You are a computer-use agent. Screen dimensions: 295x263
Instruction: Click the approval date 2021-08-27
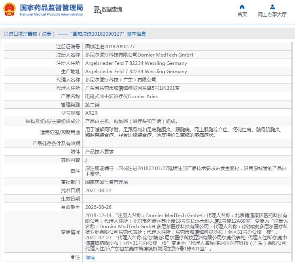[x=98, y=191]
